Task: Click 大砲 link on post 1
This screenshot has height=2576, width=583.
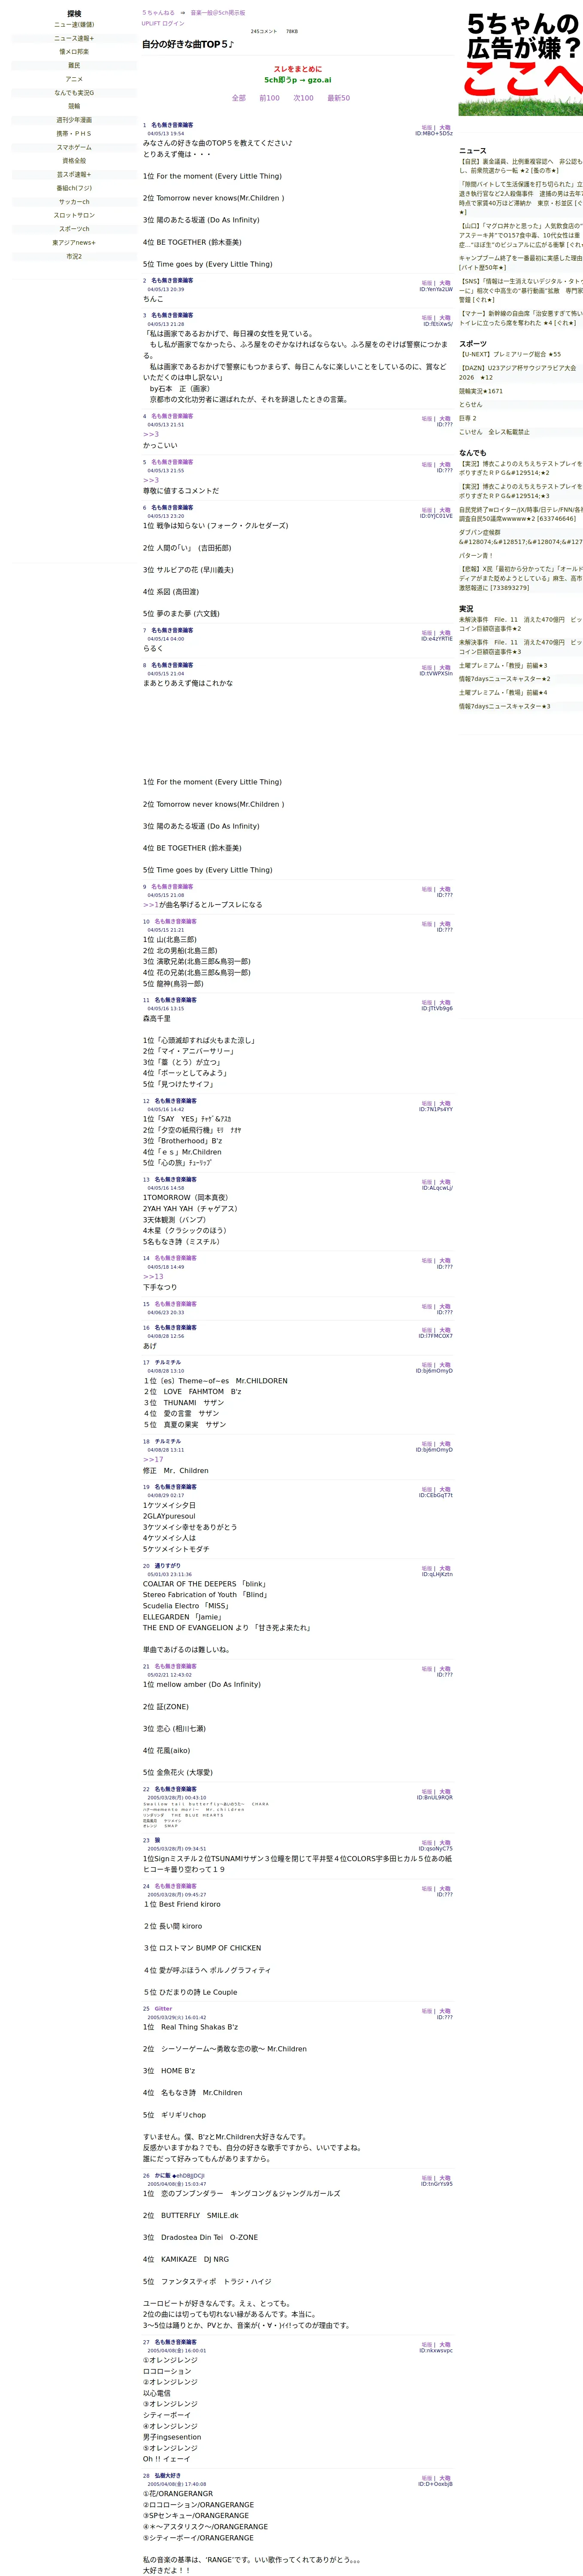Action: pos(445,128)
